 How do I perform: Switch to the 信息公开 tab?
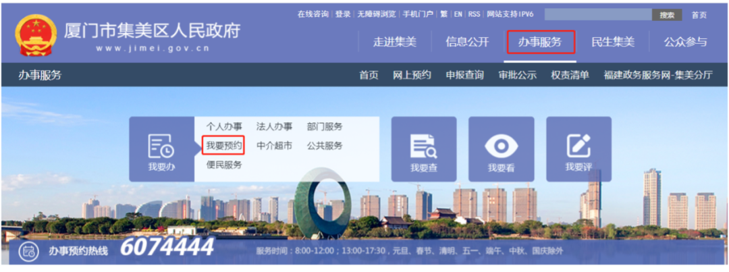click(467, 42)
